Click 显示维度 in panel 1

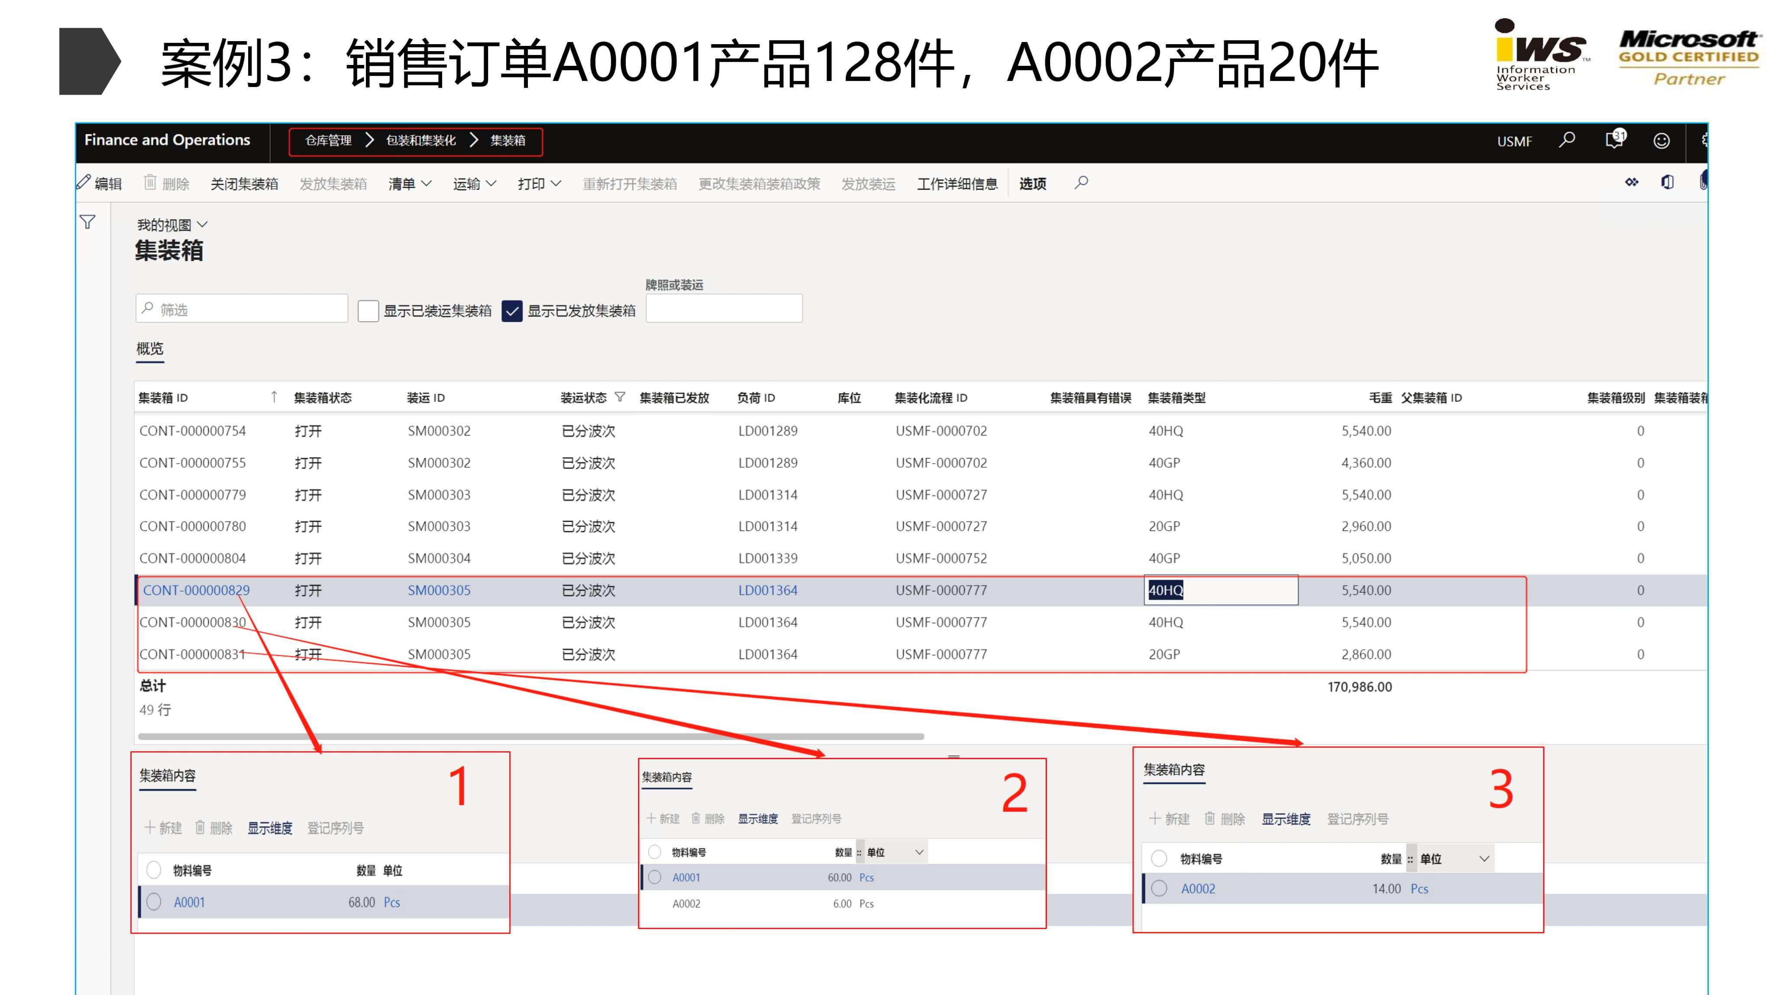click(270, 828)
